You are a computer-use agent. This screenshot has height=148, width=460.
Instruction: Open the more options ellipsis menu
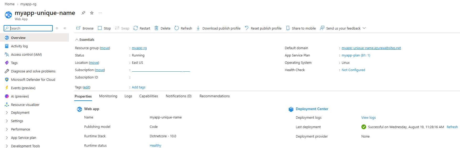100,13
